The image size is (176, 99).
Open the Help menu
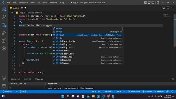62,2
